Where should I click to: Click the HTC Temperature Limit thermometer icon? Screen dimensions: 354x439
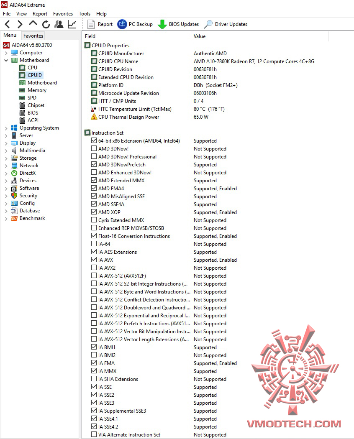(x=94, y=109)
